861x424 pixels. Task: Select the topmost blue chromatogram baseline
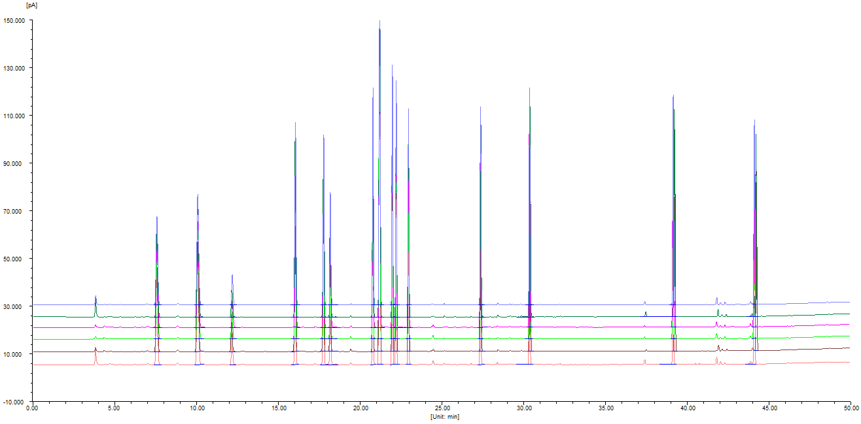[589, 304]
